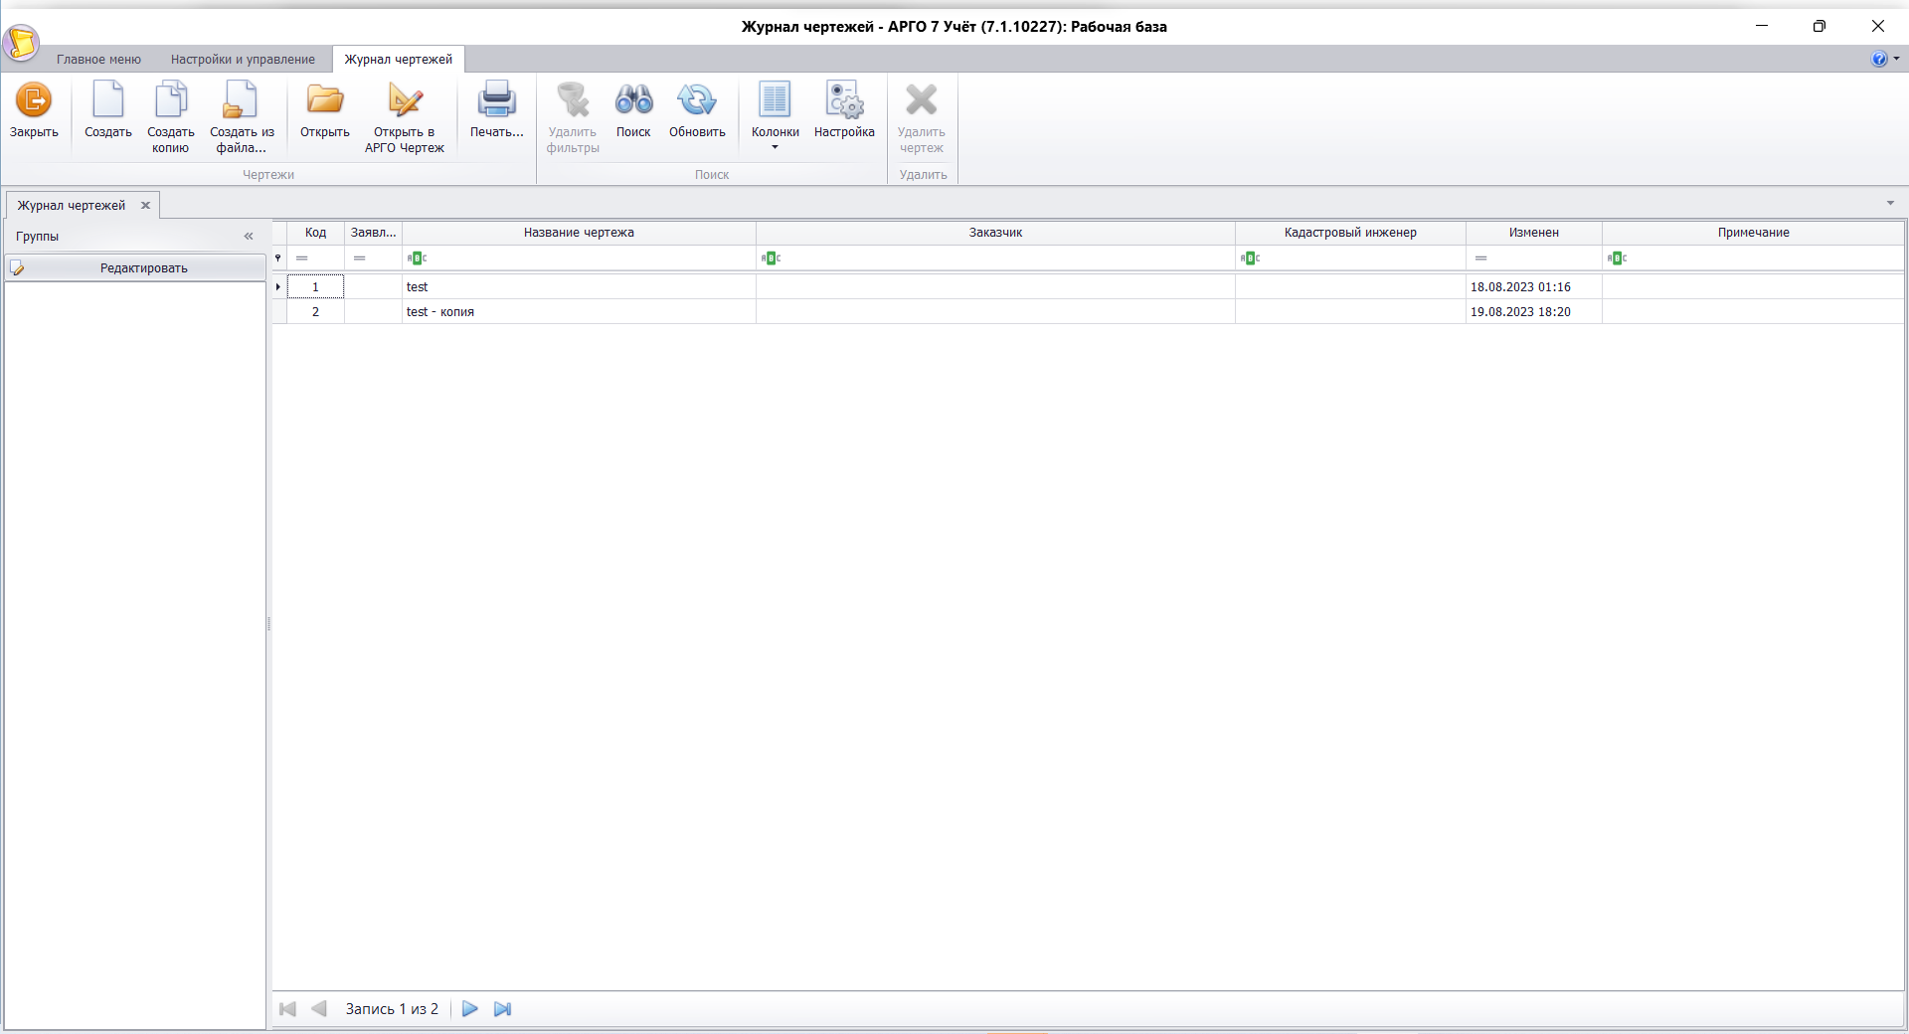Select the Журнал чертежей document tab
The height and width of the screenshot is (1034, 1909).
pos(72,206)
